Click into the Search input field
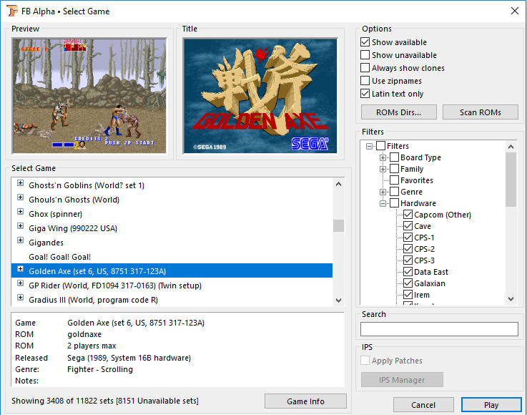527x415 pixels. click(439, 329)
